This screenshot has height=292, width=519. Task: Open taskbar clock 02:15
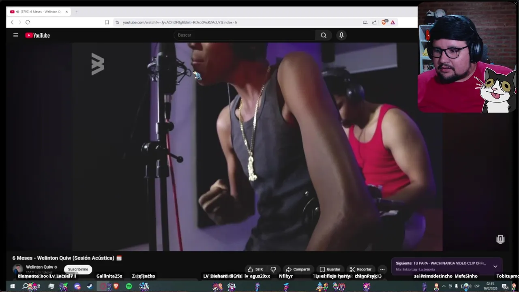(x=490, y=286)
